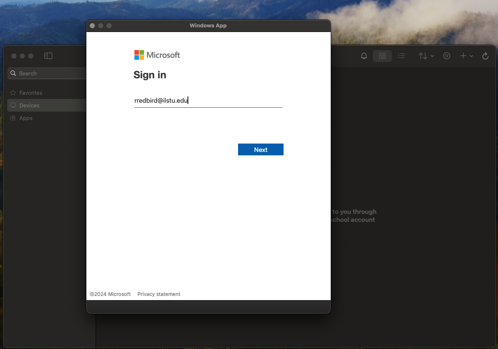Click the Devices monitor icon
The width and height of the screenshot is (498, 349).
coord(13,105)
